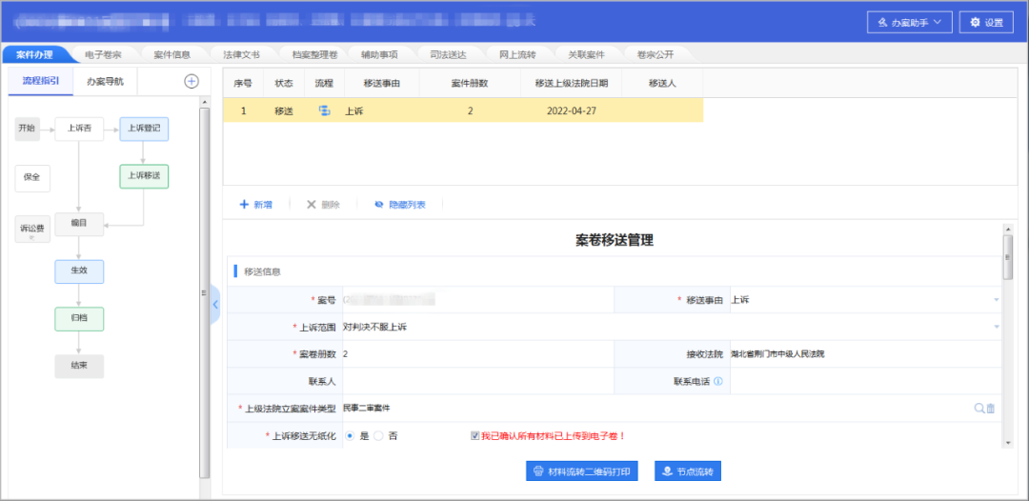This screenshot has width=1029, height=501.
Task: Click the 上诉移送 flow node
Action: [144, 176]
